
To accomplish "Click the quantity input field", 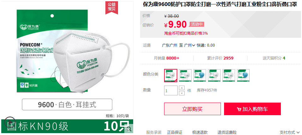I will click(171, 90).
